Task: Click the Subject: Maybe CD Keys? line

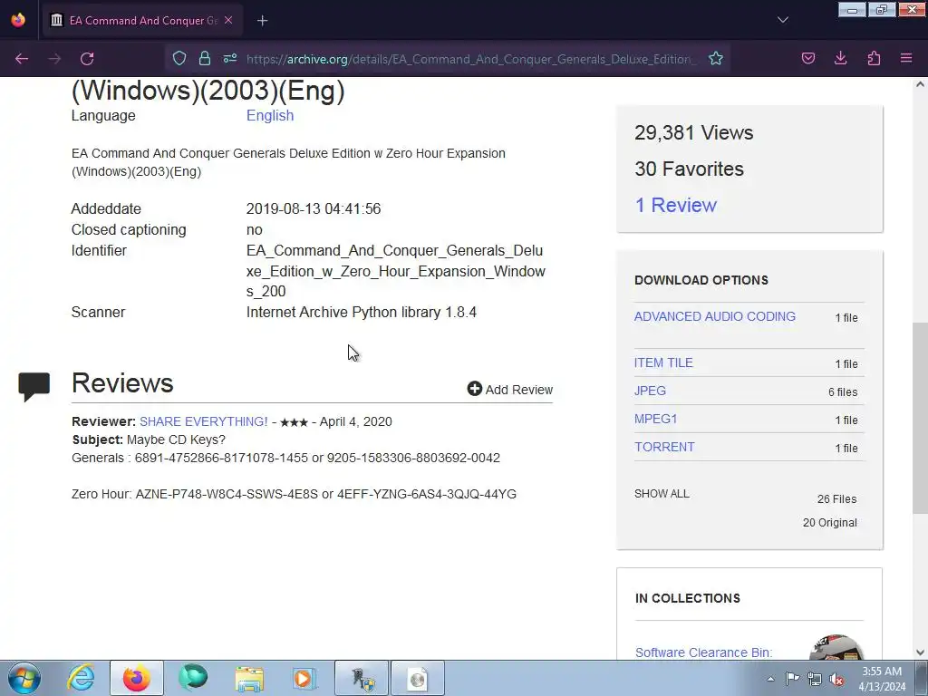Action: pos(149,440)
